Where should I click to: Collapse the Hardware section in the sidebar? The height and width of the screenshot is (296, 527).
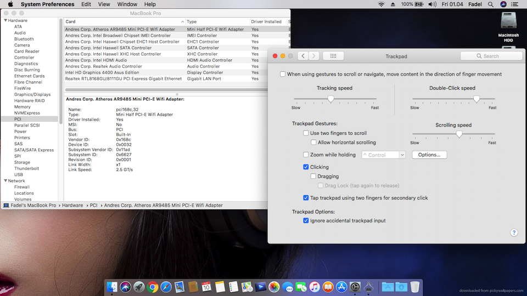pyautogui.click(x=5, y=20)
